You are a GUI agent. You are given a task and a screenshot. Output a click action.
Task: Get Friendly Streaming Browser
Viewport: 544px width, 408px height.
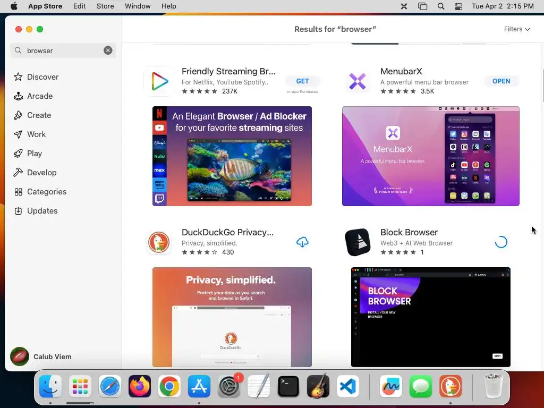[302, 81]
